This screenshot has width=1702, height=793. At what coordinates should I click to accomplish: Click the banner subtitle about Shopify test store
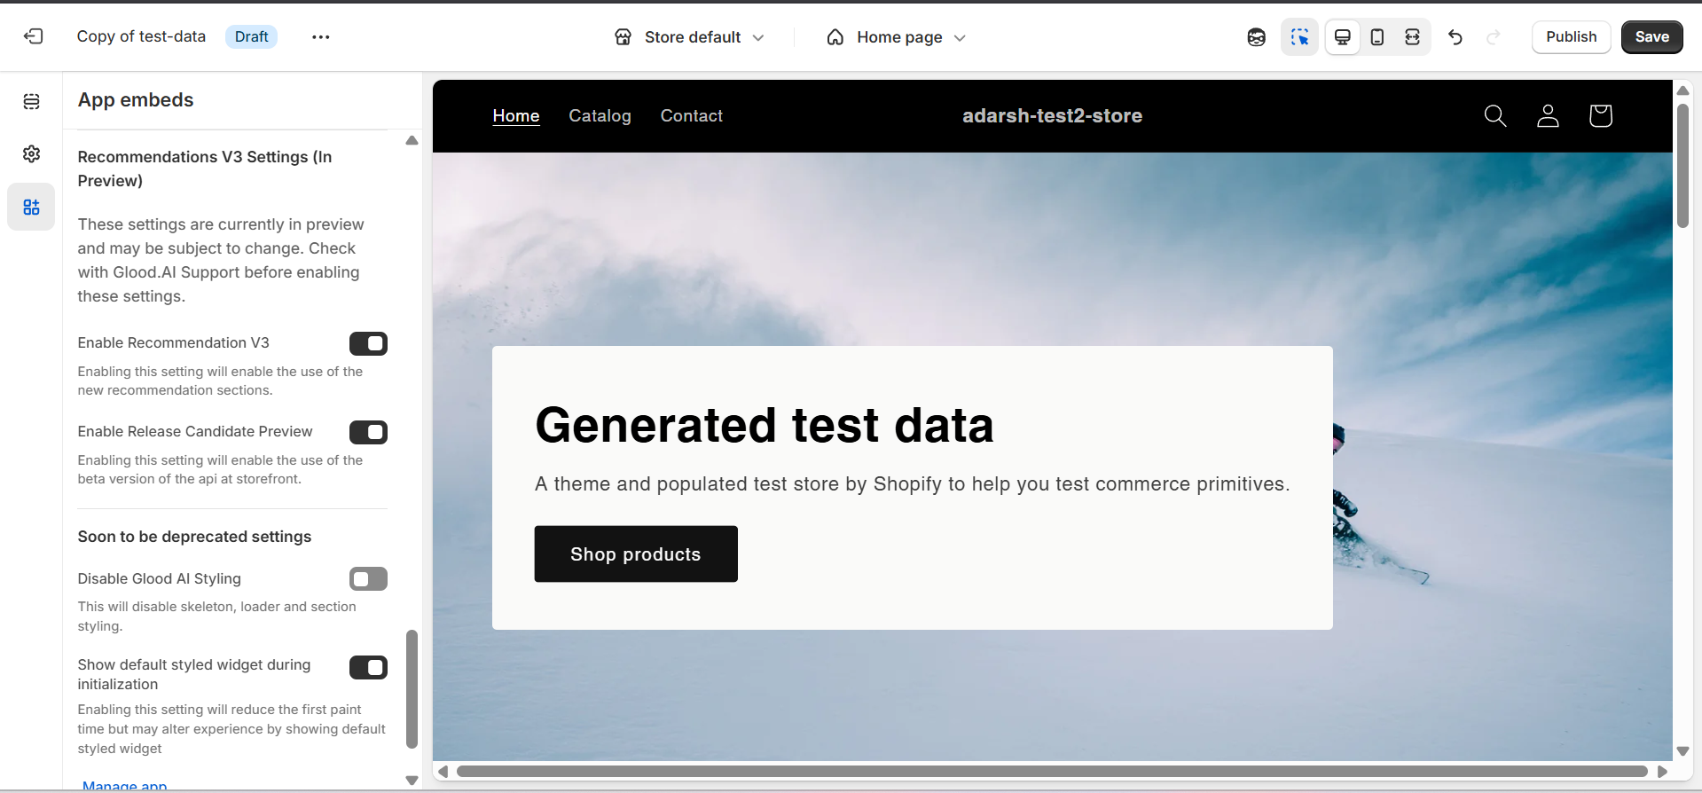pyautogui.click(x=913, y=483)
